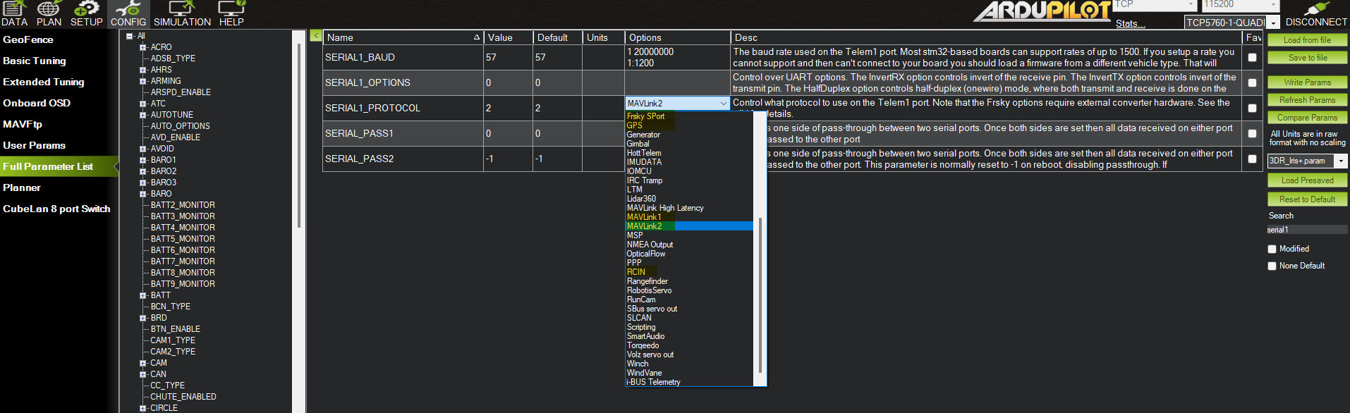
Task: Click the Load from file button
Action: [1307, 40]
